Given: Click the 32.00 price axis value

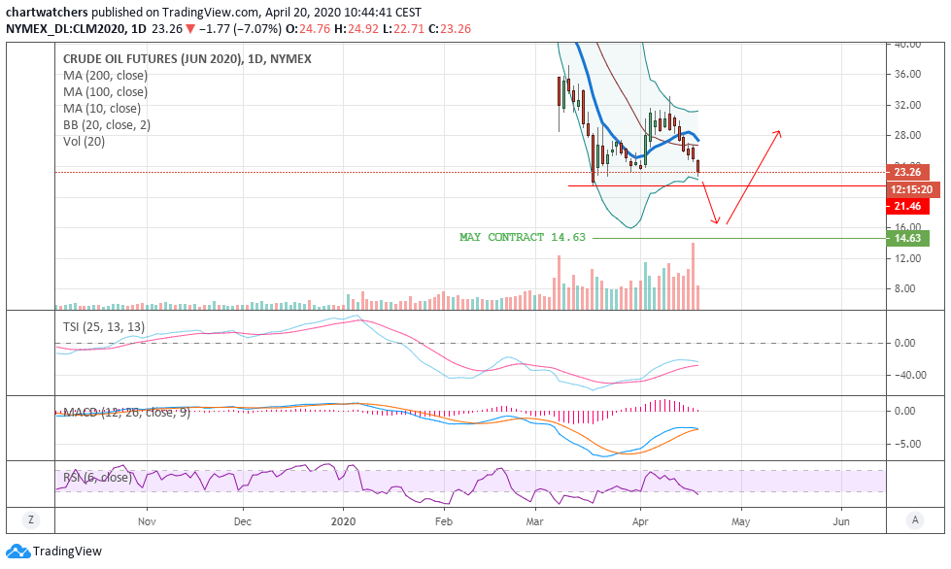Looking at the screenshot, I should tap(907, 105).
